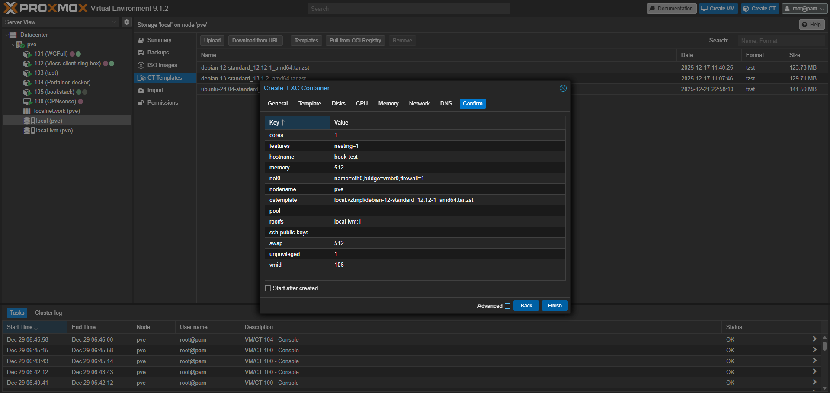The image size is (830, 393).
Task: Sort by the Key column header
Action: (297, 123)
